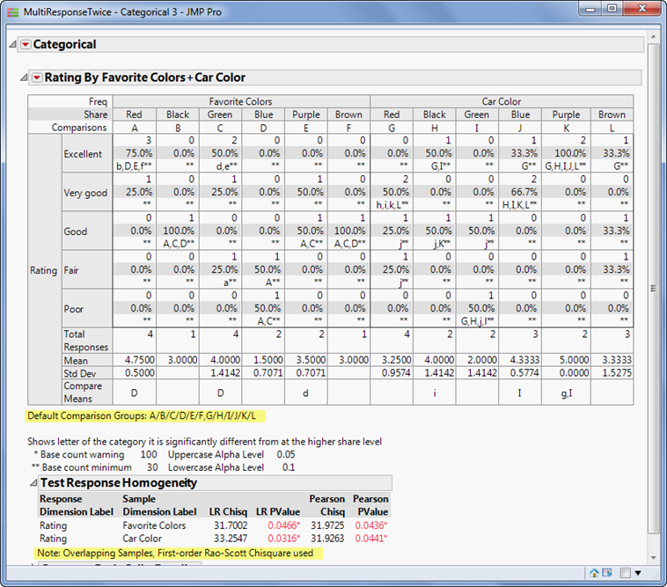Click the Overlapping Samples note
Viewport: 667px width, 587px height.
[175, 553]
